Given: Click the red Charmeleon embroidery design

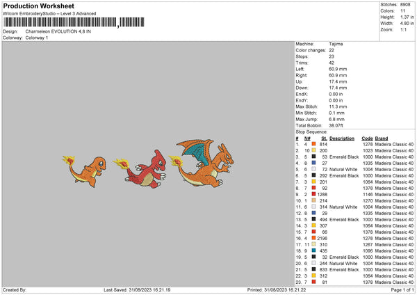Looking at the screenshot, I should [x=140, y=169].
